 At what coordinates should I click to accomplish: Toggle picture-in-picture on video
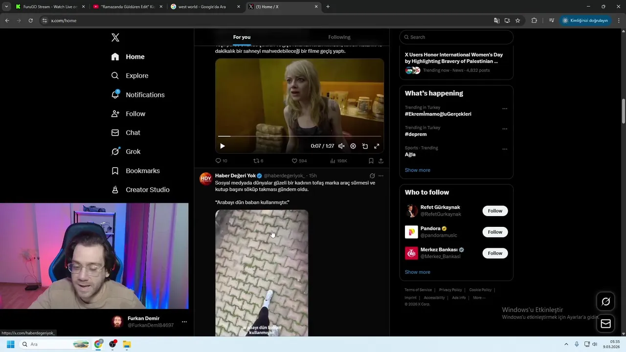click(x=365, y=146)
